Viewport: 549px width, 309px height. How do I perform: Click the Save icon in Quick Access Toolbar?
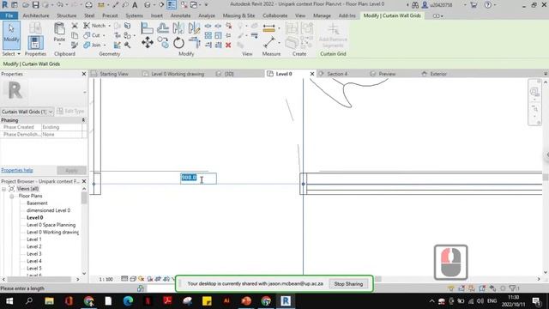36,5
